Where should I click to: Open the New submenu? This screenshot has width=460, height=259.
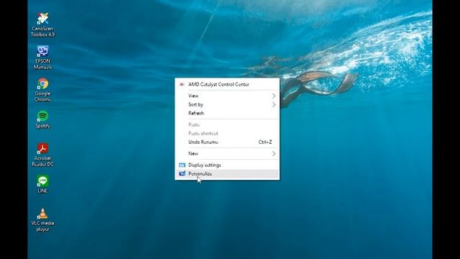[x=227, y=153]
